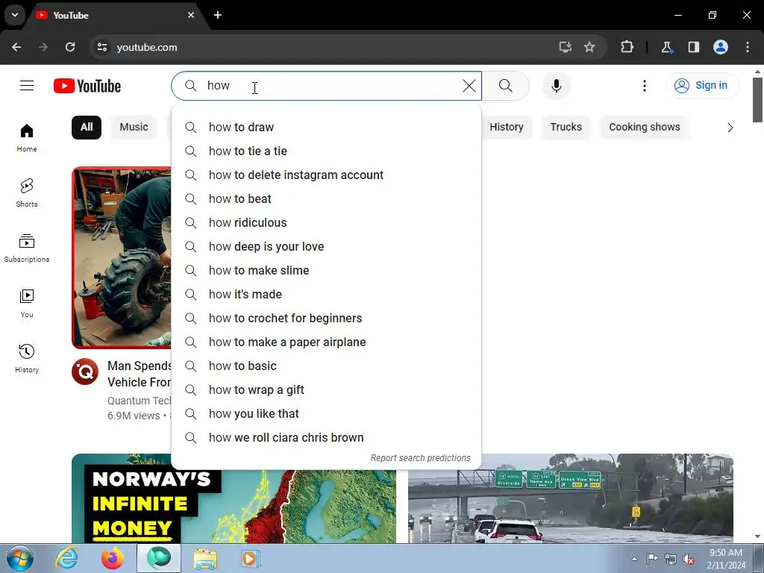Click the magnifier search submit button
This screenshot has width=764, height=573.
506,86
